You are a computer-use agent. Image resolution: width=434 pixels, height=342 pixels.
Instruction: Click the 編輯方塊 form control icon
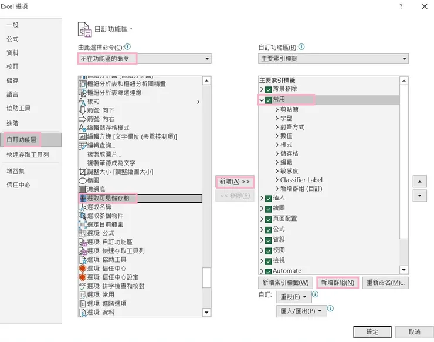click(x=83, y=136)
